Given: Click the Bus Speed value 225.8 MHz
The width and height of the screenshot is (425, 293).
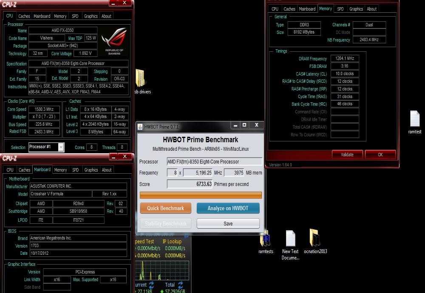Looking at the screenshot, I should [x=44, y=124].
